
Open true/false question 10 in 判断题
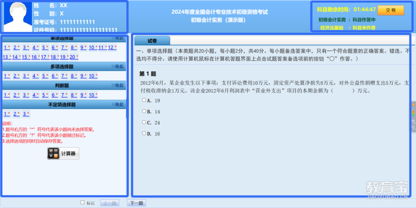point(93,95)
